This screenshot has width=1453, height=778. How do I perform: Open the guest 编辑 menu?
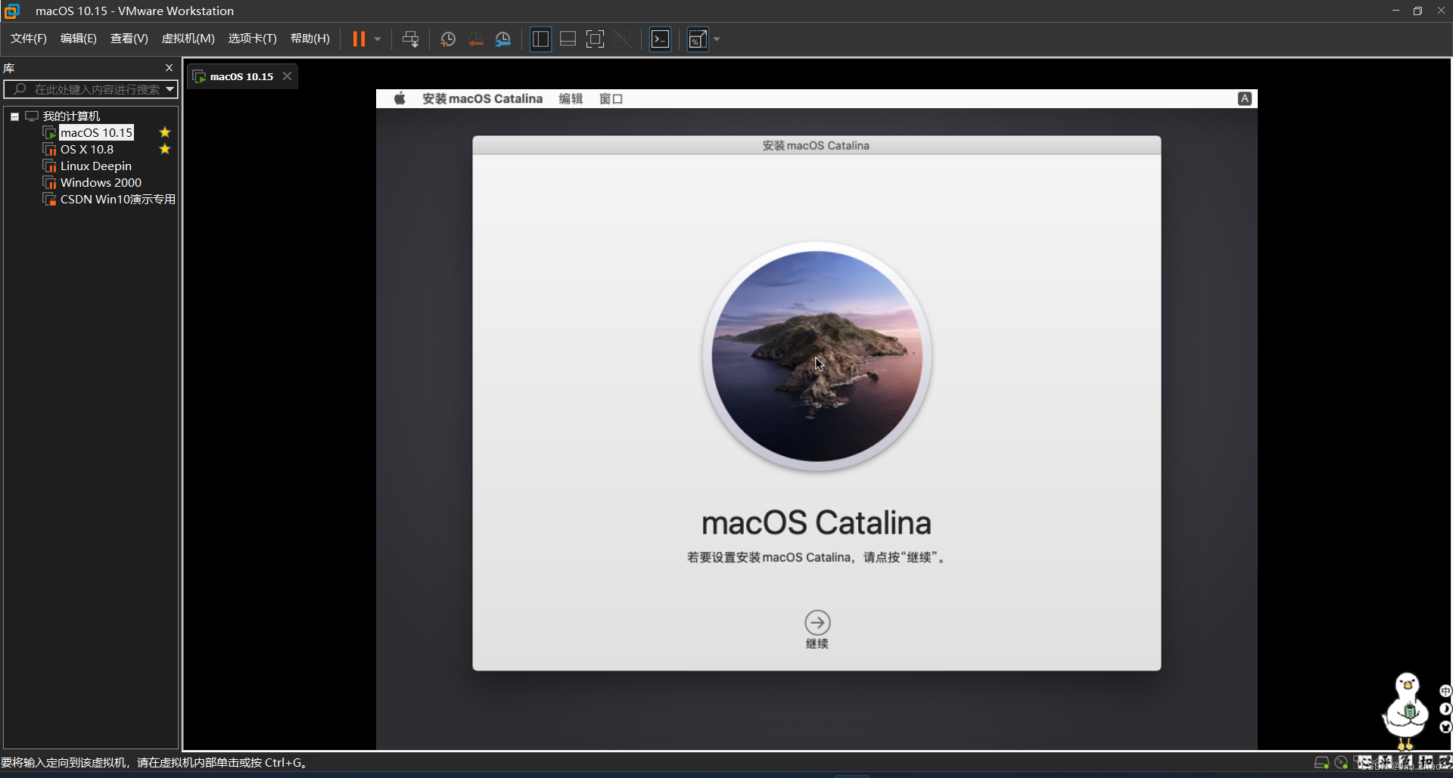coord(571,99)
